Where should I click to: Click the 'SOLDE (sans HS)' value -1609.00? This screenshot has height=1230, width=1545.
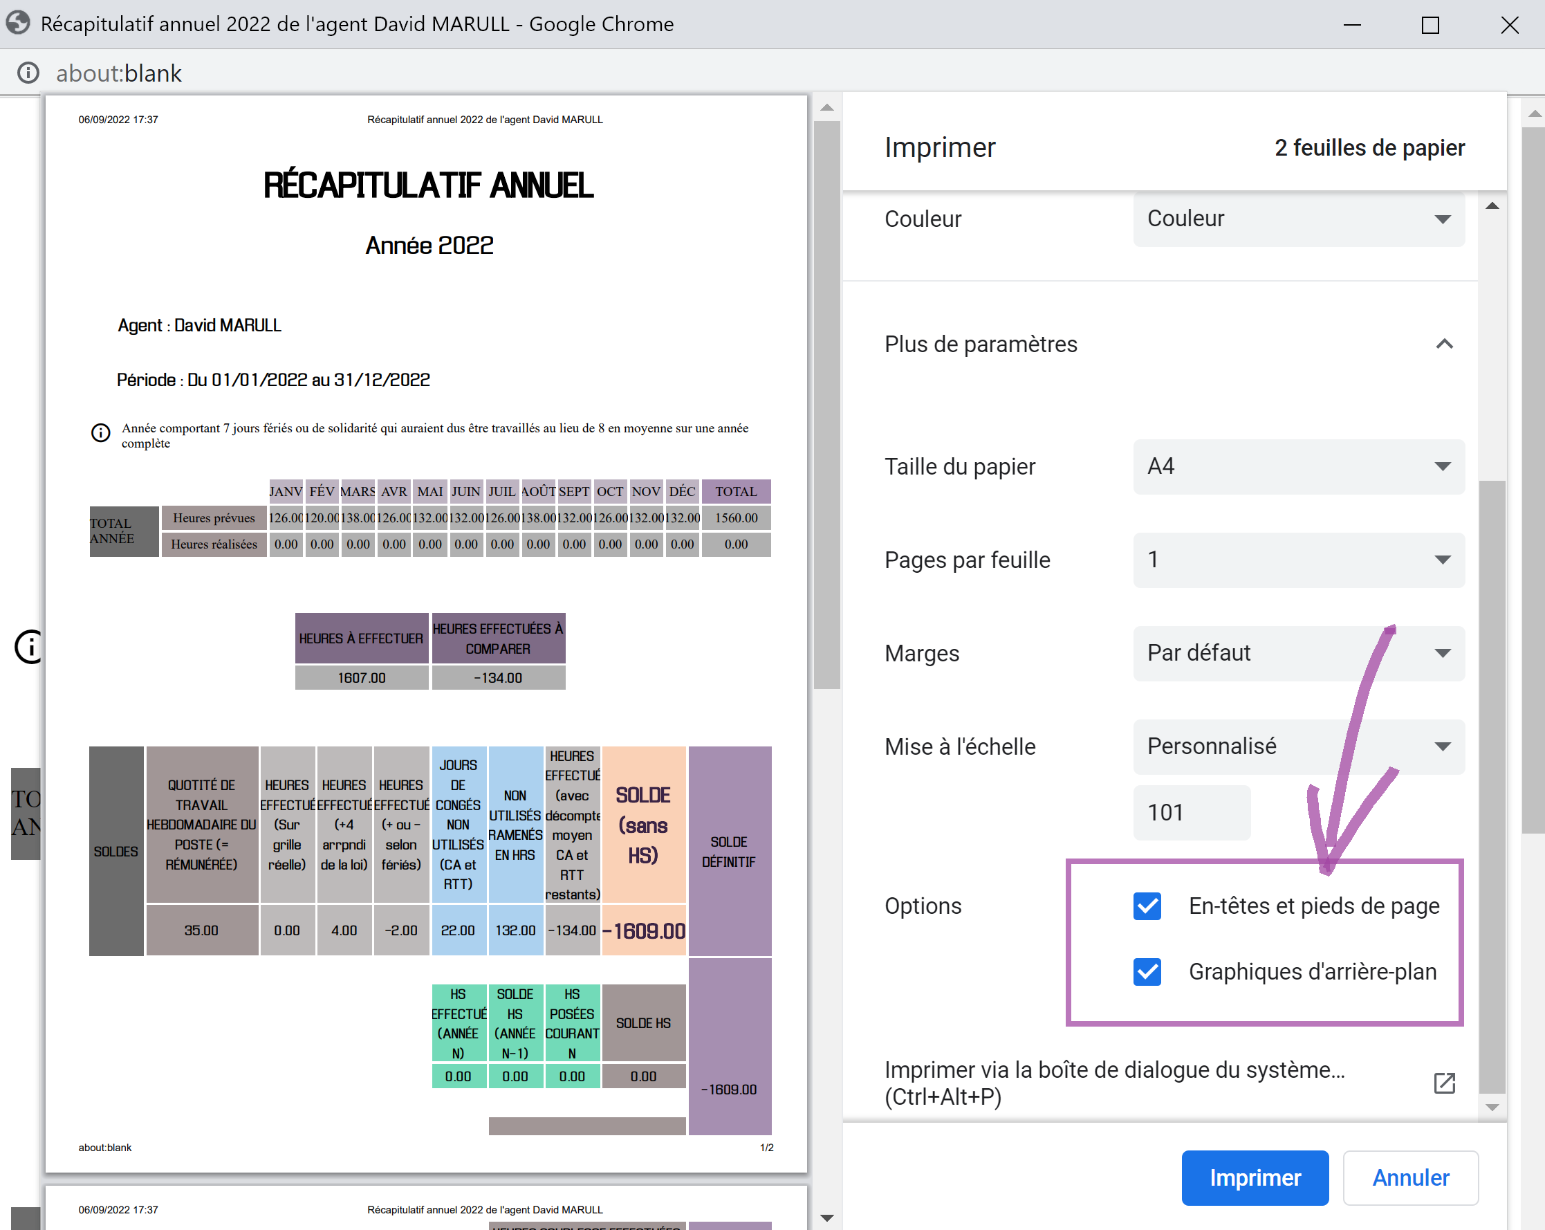(643, 930)
